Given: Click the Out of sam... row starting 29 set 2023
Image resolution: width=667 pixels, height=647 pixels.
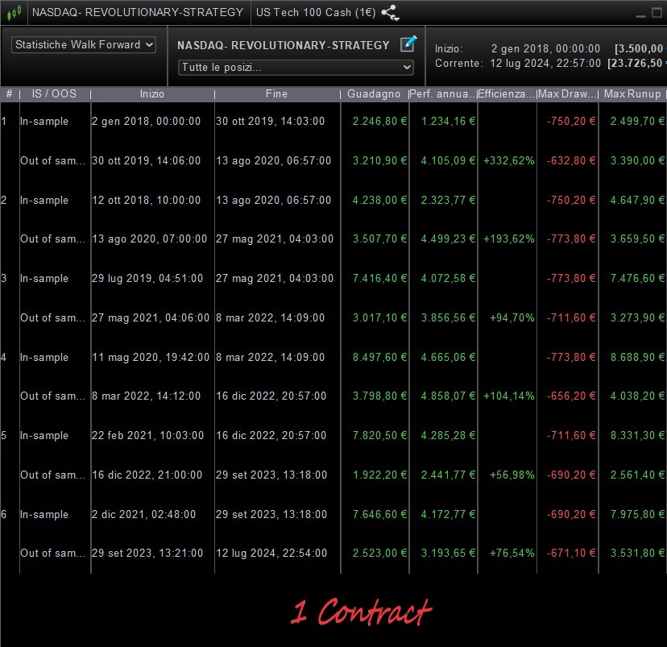Looking at the screenshot, I should pyautogui.click(x=333, y=553).
